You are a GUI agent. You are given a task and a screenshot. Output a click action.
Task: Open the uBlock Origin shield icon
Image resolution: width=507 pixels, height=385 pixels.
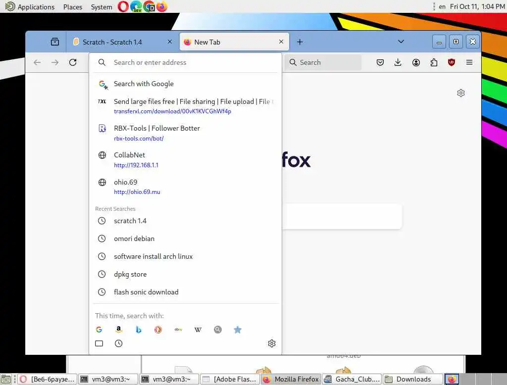click(x=452, y=62)
